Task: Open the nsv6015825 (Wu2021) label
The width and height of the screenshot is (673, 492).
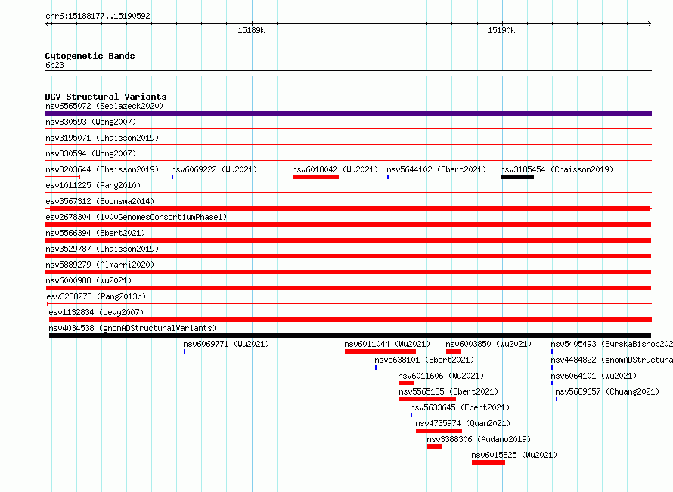Action: 514,455
